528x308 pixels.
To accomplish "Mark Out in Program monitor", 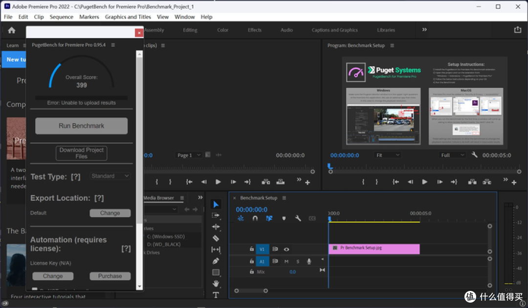I will (x=376, y=182).
